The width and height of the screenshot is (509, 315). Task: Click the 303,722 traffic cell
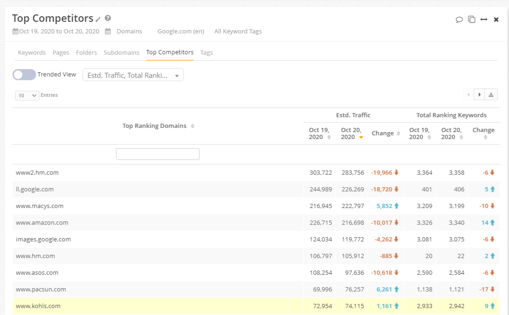321,172
